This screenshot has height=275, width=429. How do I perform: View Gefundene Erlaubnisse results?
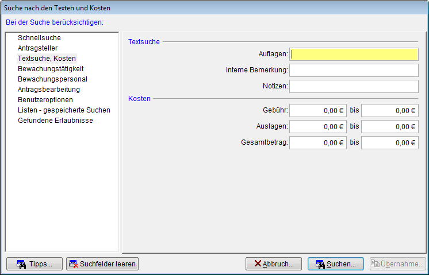pos(55,121)
